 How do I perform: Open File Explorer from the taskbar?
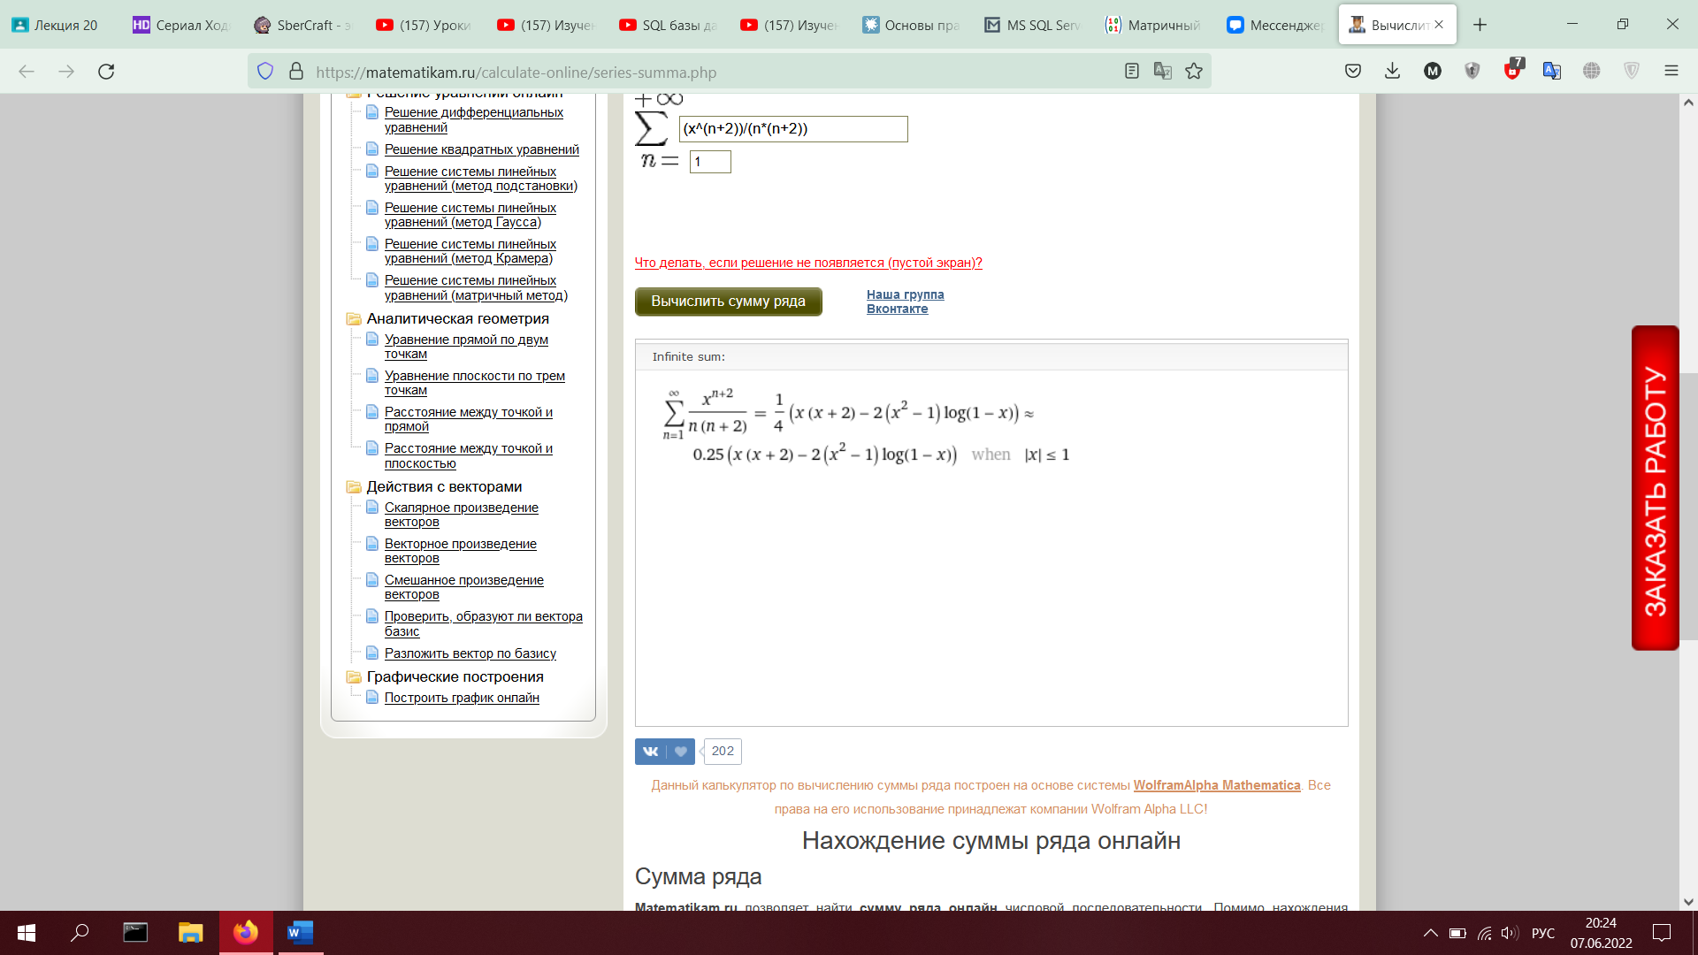(x=190, y=933)
